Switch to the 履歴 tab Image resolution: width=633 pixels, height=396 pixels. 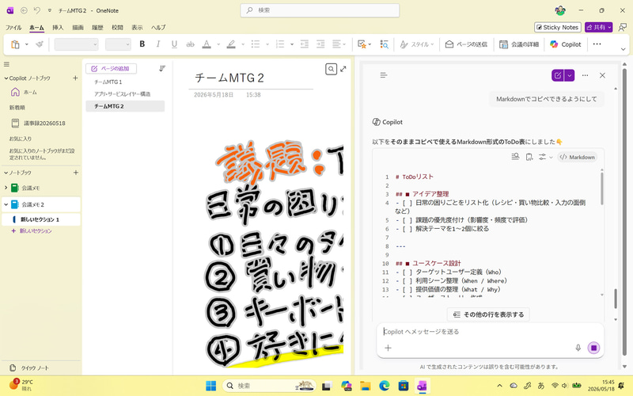coord(97,28)
